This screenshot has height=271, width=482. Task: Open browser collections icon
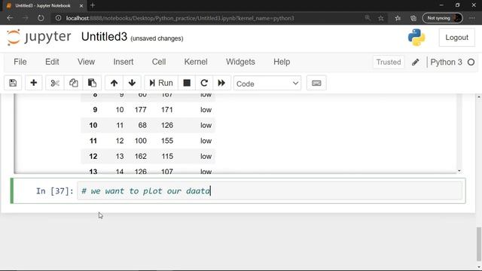[x=413, y=18]
